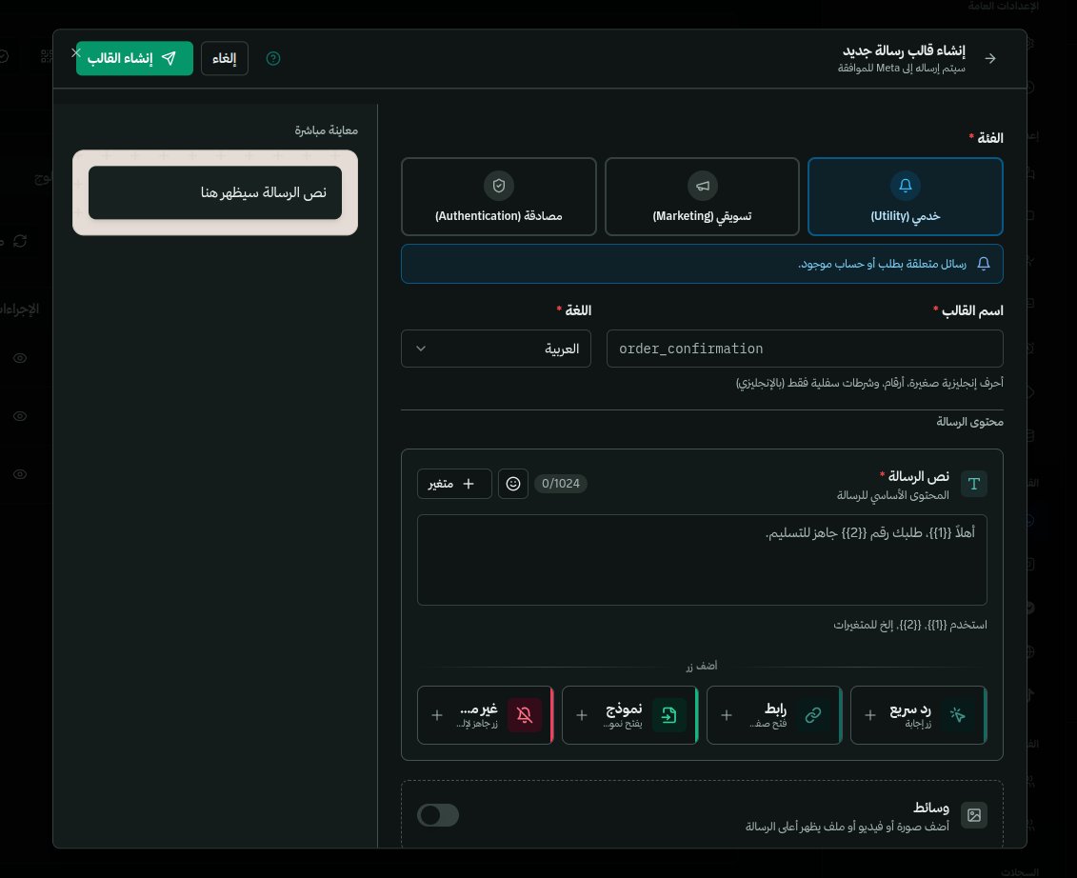
Task: Click the إلغاء cancel button
Action: click(225, 58)
